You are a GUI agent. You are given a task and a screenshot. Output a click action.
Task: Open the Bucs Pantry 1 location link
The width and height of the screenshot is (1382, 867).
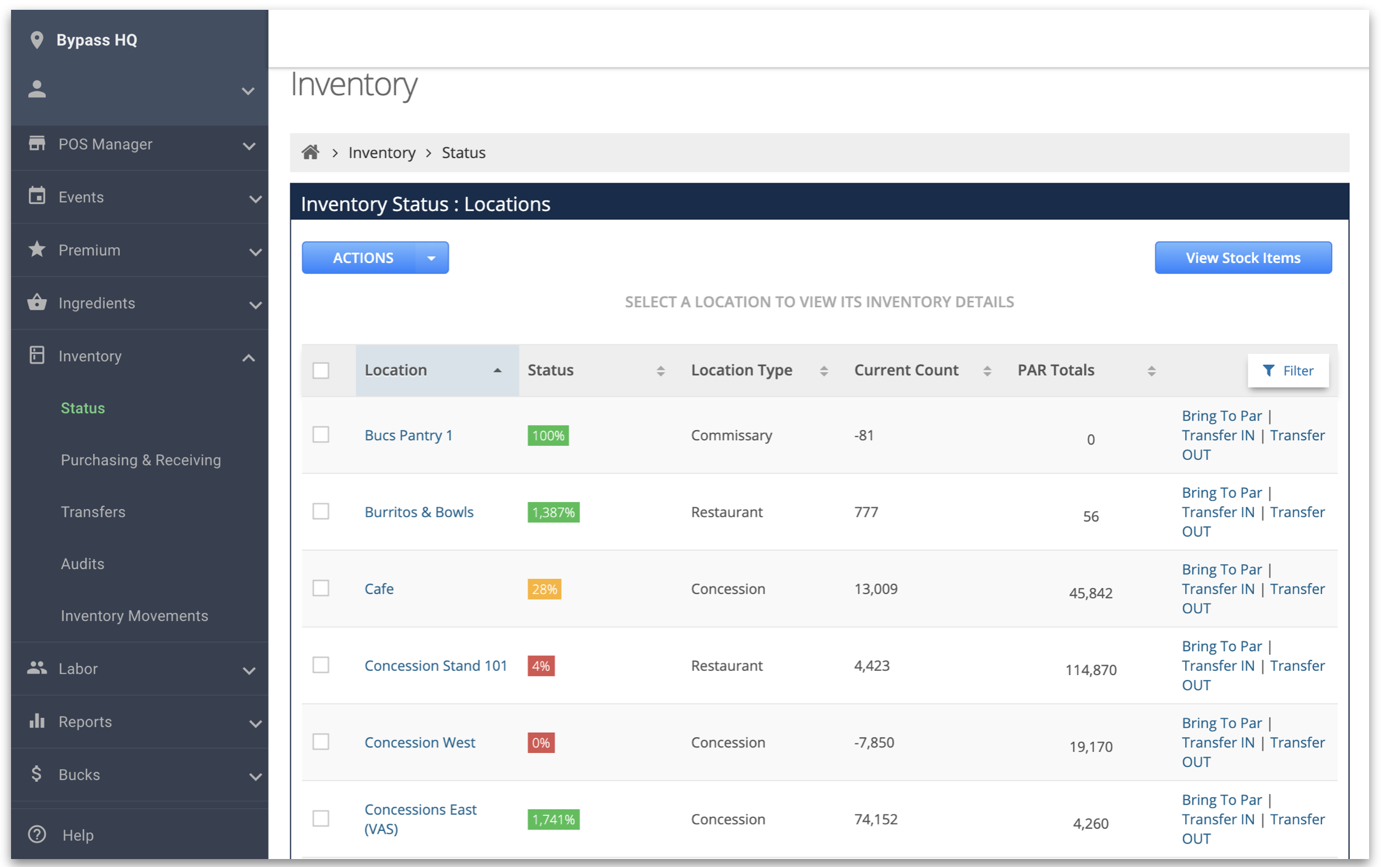coord(408,435)
